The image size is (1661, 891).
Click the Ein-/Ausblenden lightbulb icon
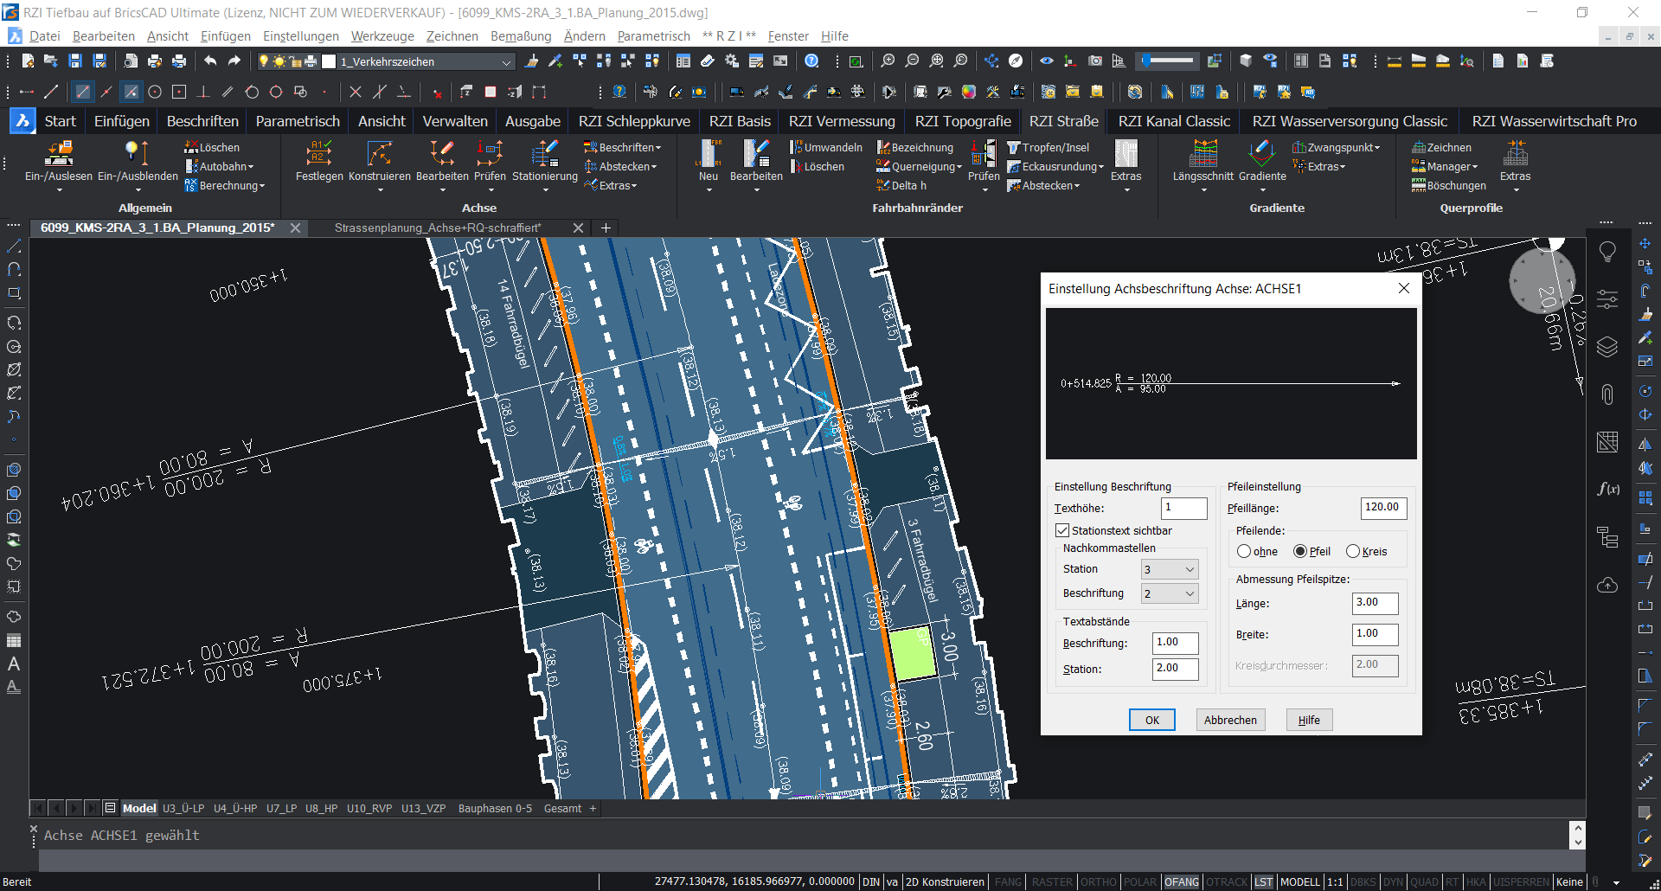(x=137, y=153)
